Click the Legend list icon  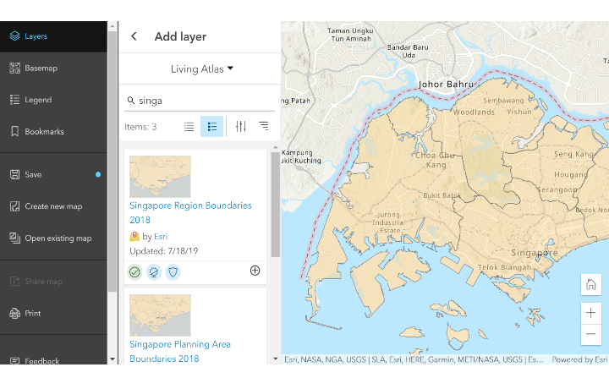14,100
